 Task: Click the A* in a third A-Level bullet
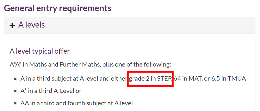51,91
